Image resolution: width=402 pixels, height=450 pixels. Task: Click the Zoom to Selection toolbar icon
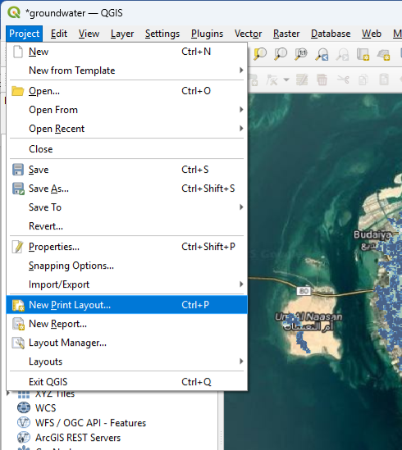point(260,54)
